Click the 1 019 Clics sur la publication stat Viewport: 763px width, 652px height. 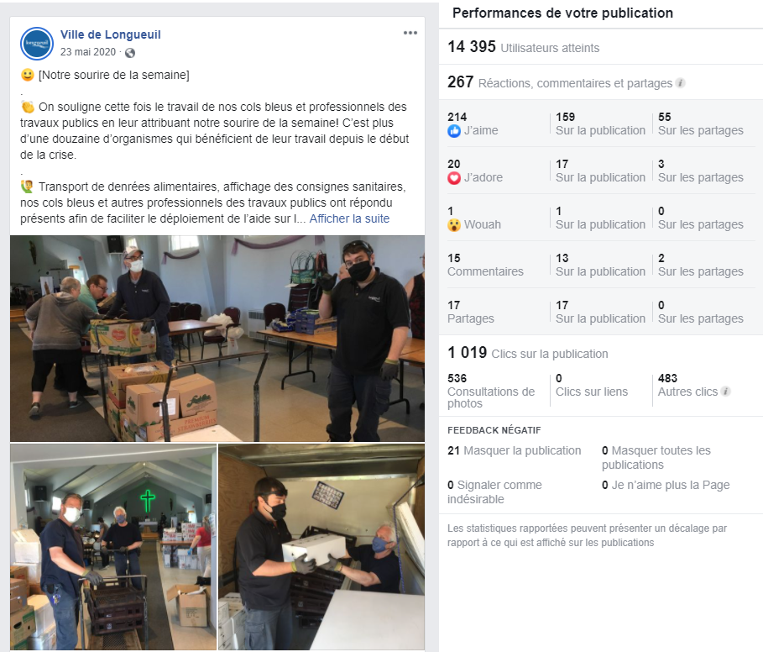coord(528,353)
